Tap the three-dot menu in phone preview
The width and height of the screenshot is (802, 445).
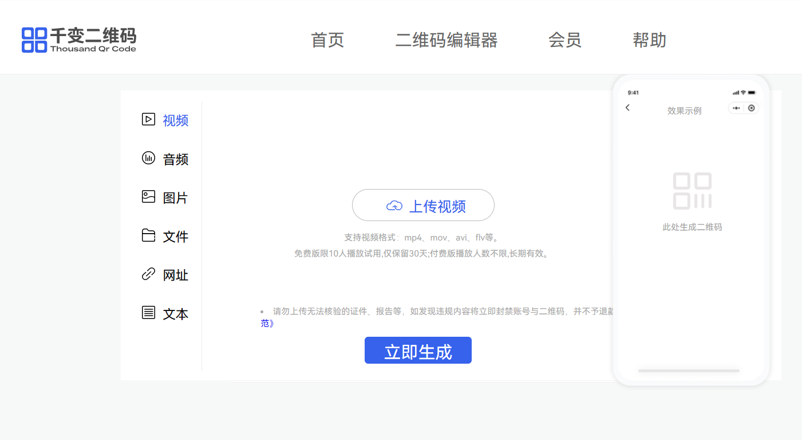[x=736, y=108]
